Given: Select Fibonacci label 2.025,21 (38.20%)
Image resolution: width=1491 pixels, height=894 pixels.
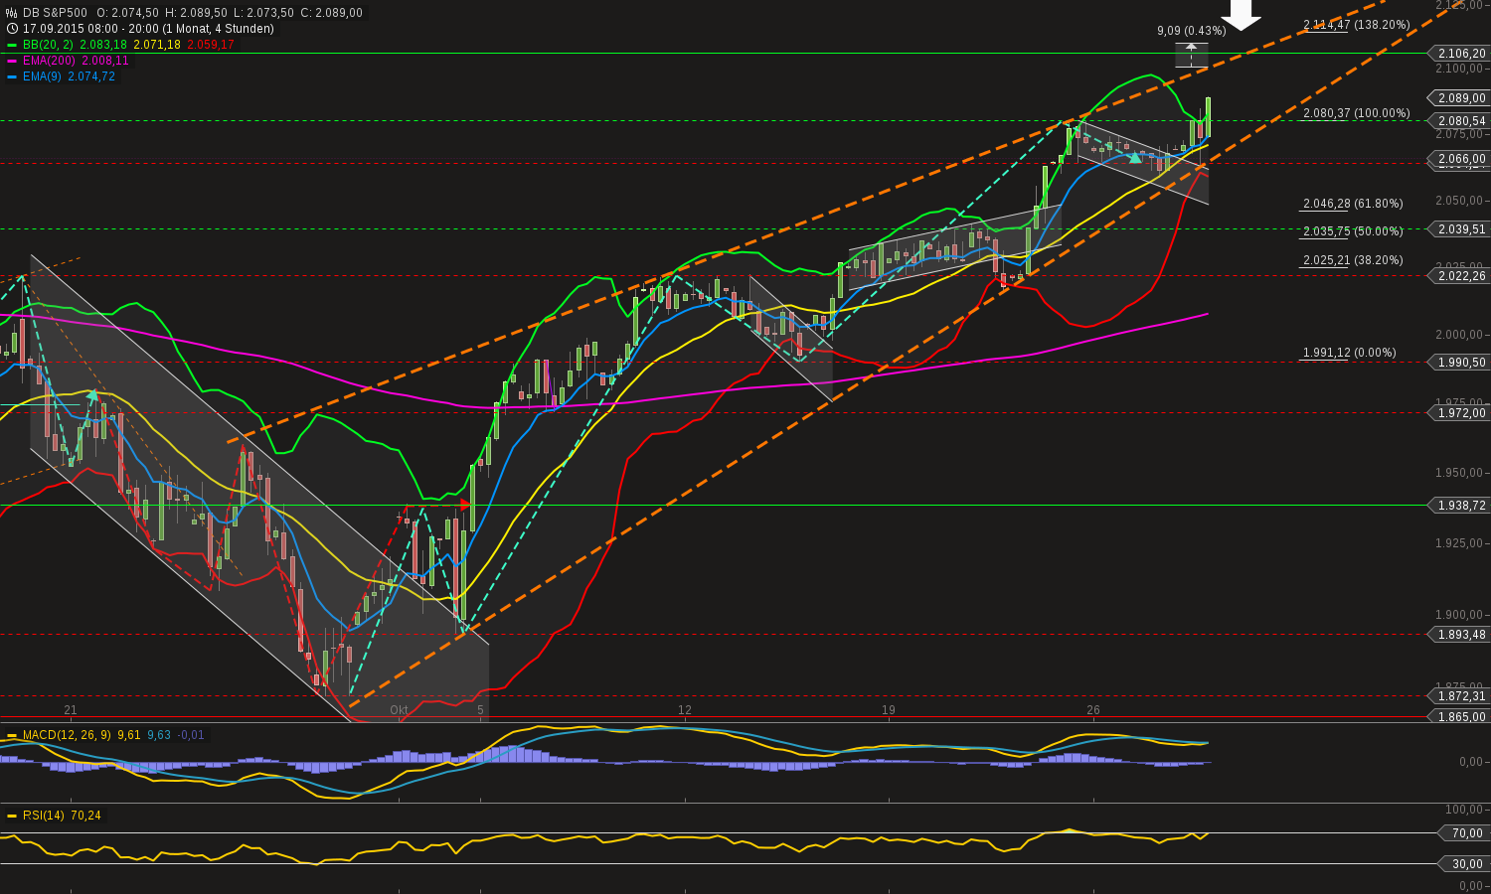Looking at the screenshot, I should 1353,260.
